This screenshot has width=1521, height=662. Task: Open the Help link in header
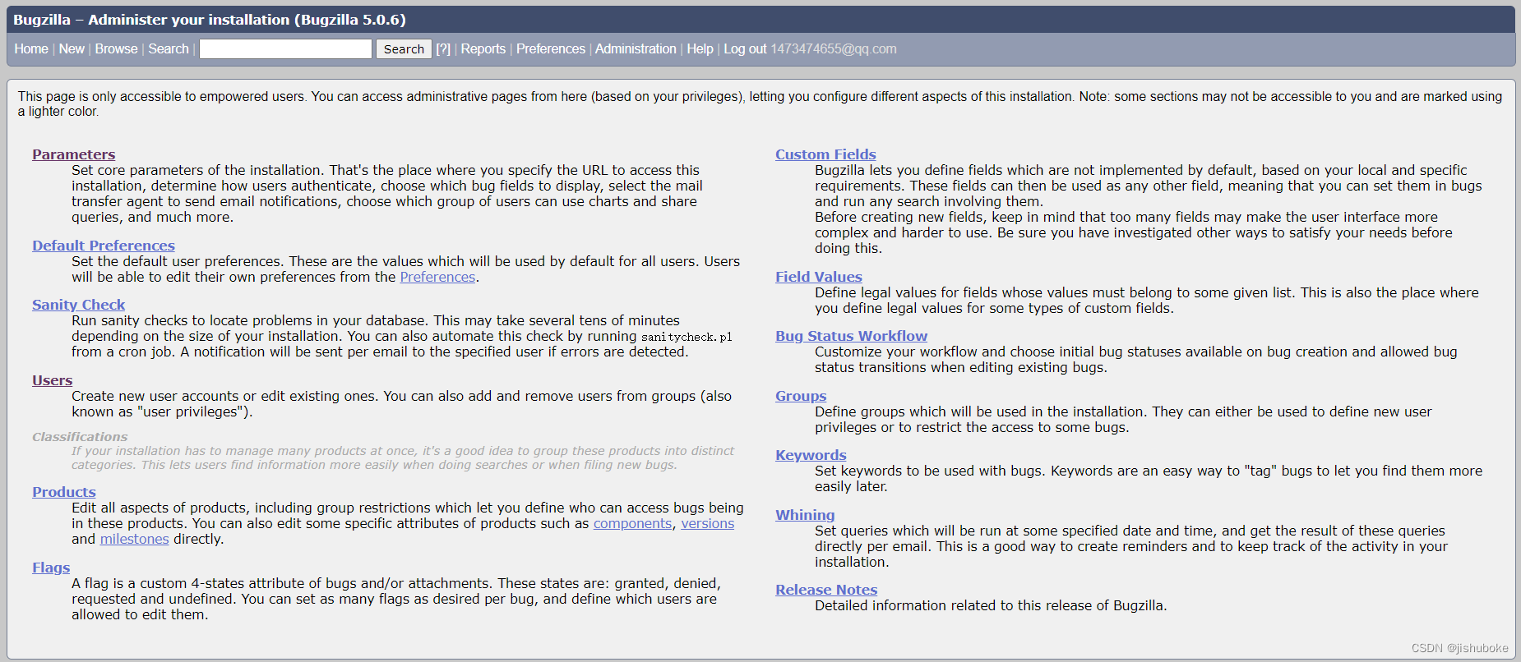pyautogui.click(x=700, y=49)
